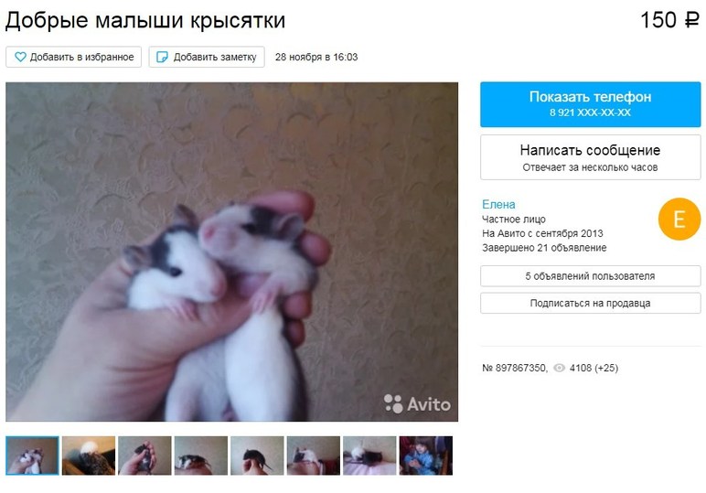
Task: Click the heart icon for favorites
Action: pos(20,57)
